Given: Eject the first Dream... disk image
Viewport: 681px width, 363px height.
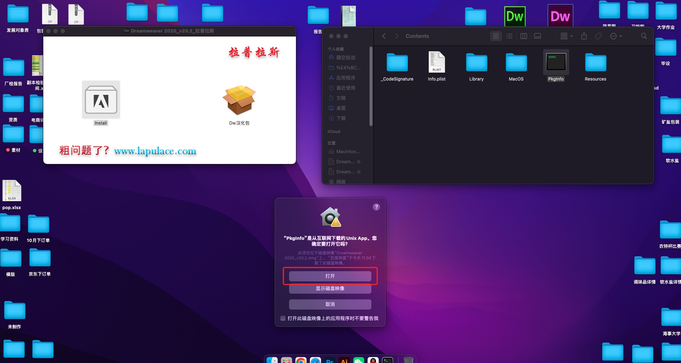Looking at the screenshot, I should pos(359,162).
